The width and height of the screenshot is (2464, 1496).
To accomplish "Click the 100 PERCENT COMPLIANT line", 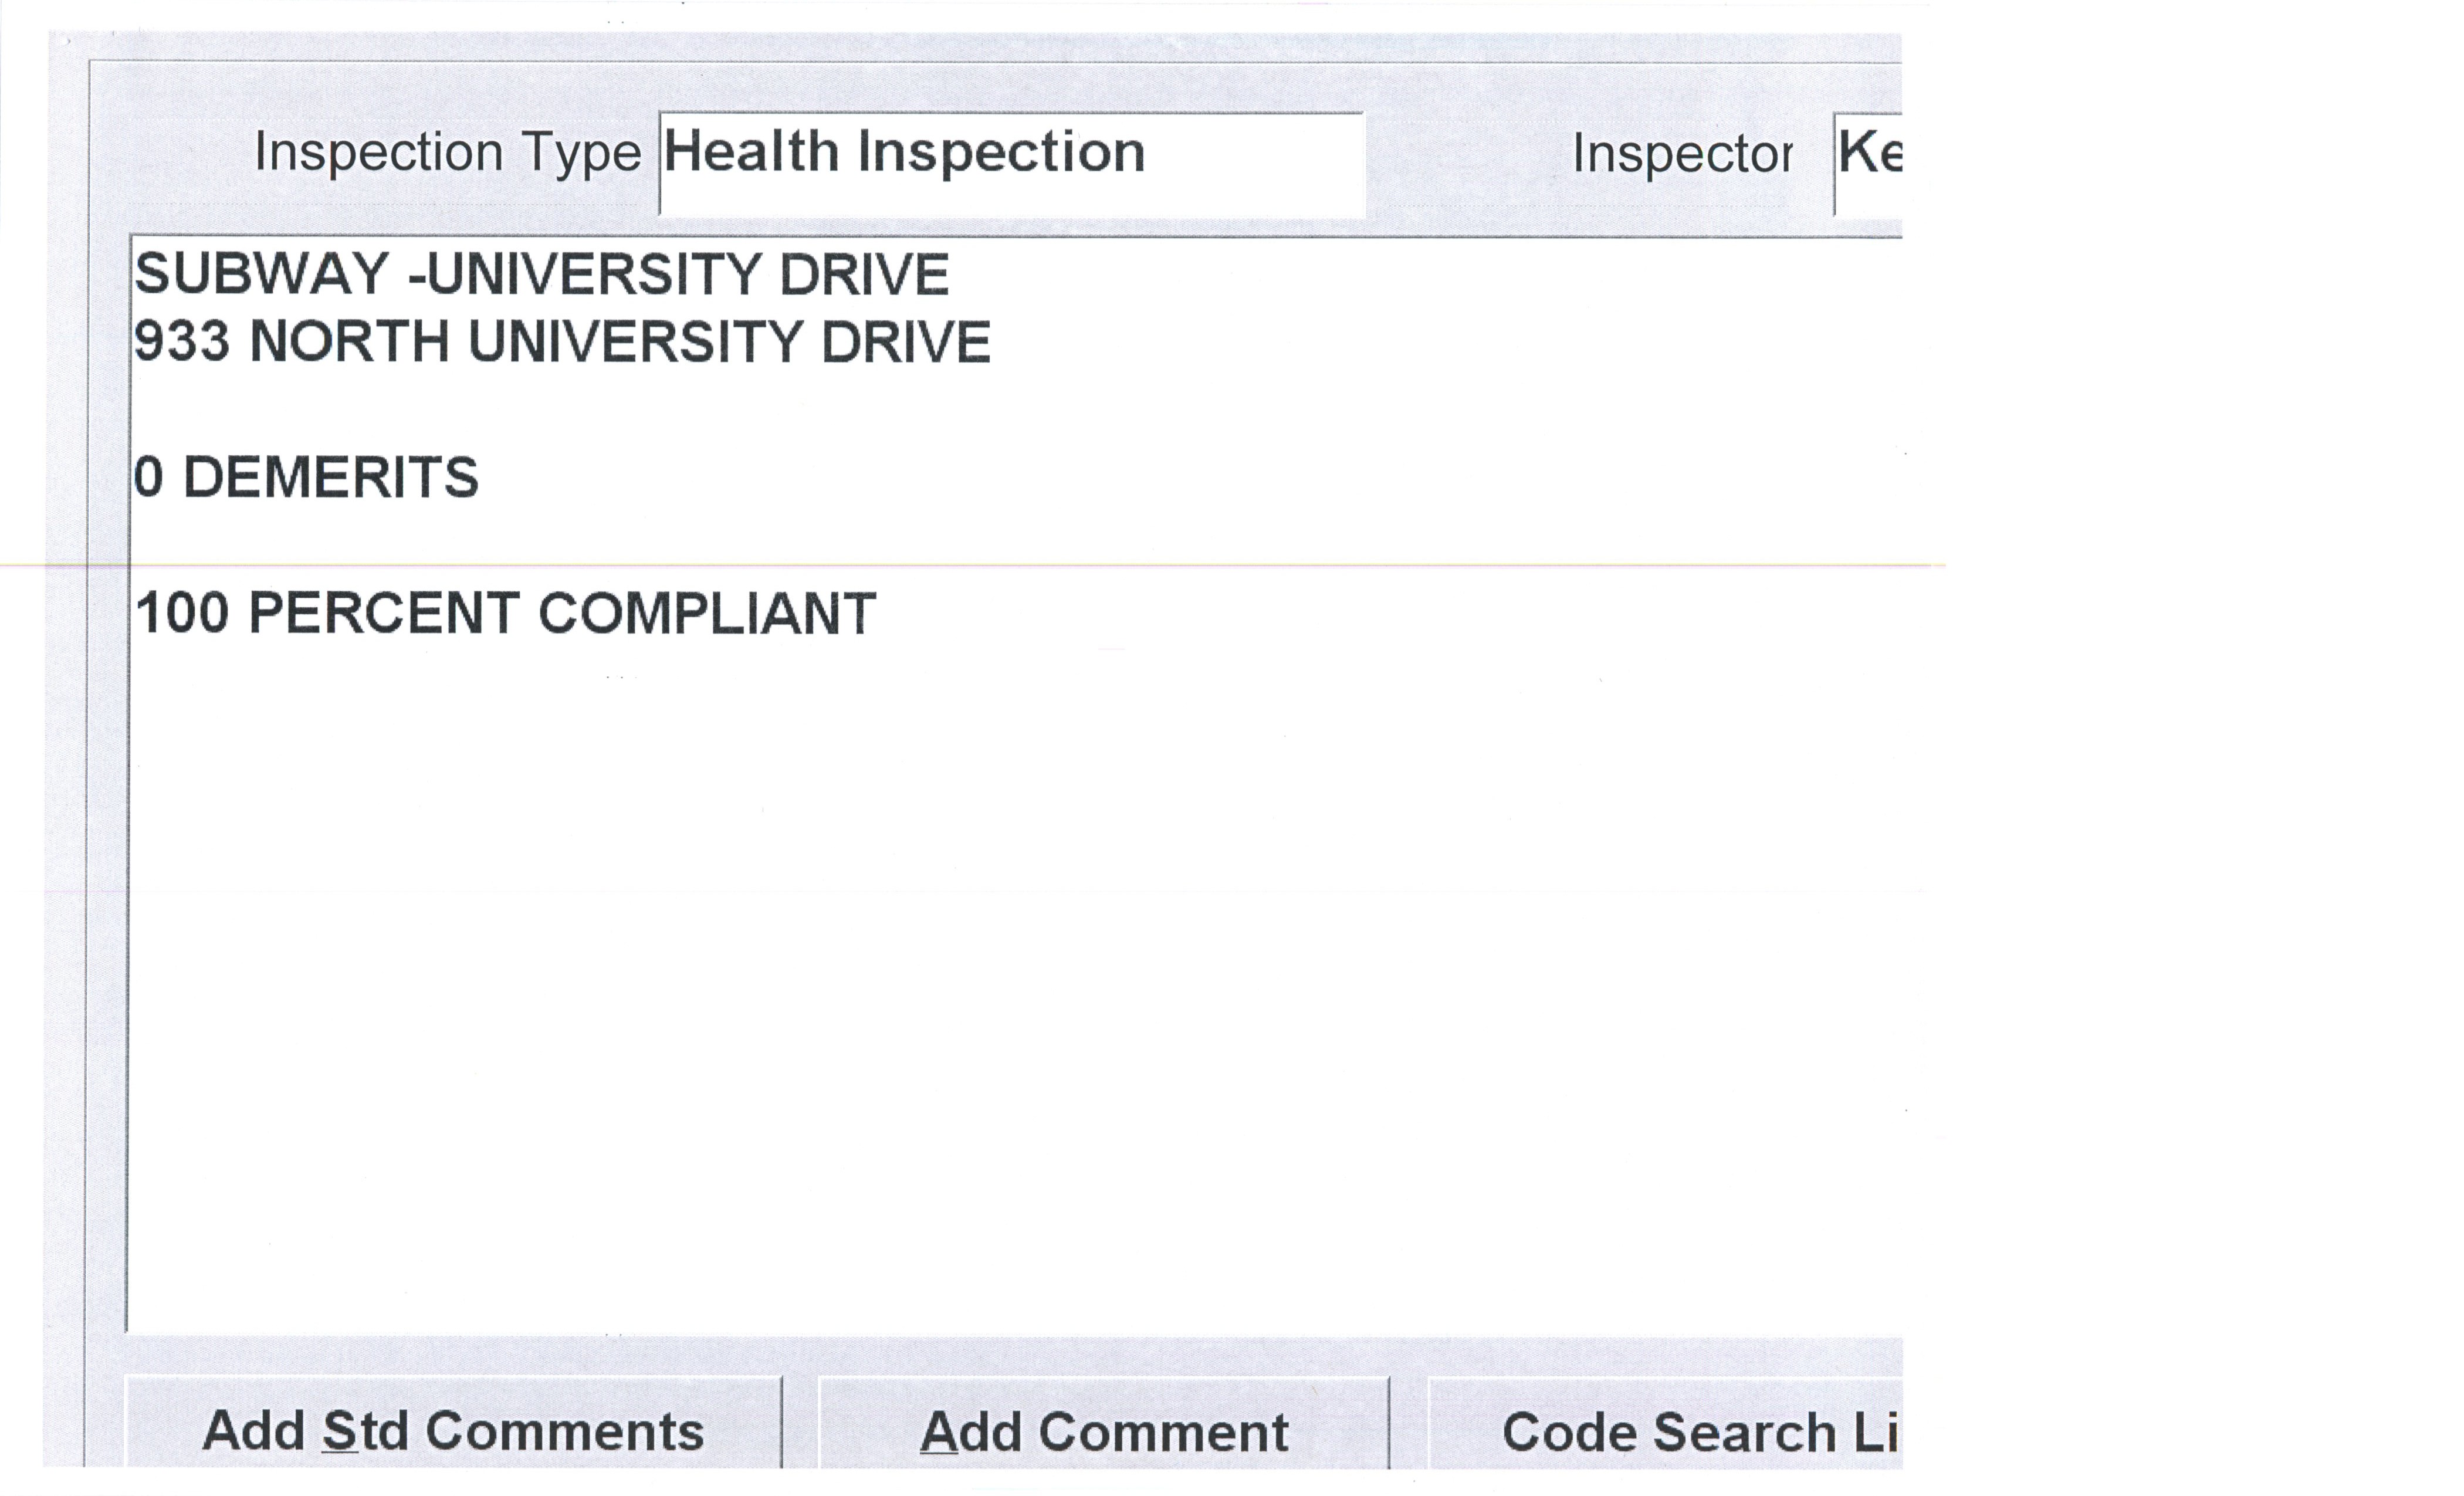I will point(505,613).
